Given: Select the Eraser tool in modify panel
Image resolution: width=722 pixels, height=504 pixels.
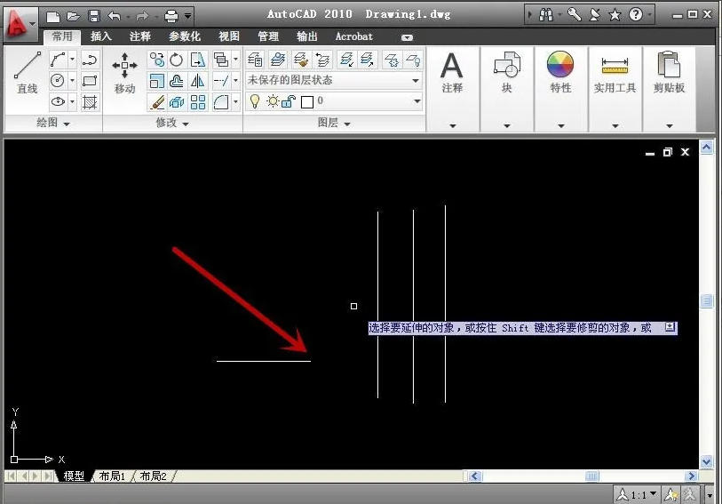Looking at the screenshot, I should pos(157,102).
